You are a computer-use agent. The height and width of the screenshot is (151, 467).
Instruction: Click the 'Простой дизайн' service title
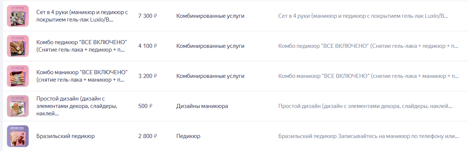tap(77, 106)
